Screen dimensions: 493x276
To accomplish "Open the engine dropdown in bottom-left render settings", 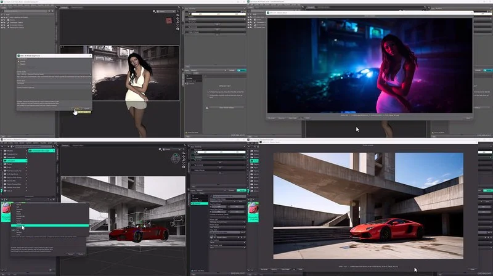I will [210, 190].
